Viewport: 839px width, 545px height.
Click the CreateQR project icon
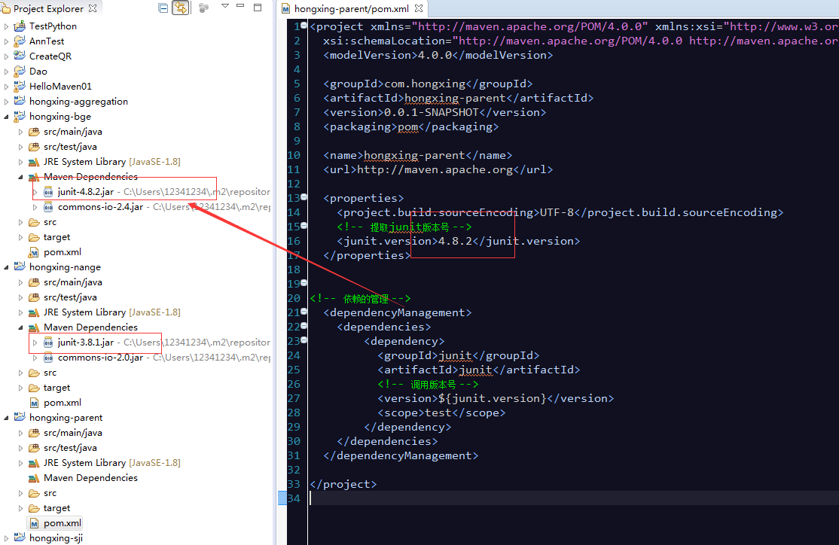click(x=20, y=56)
